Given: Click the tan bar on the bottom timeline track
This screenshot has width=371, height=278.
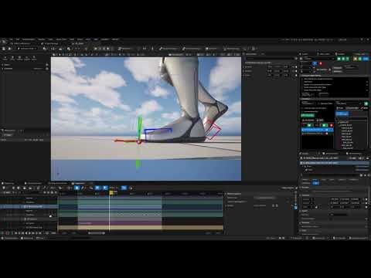Looking at the screenshot, I should point(141,228).
